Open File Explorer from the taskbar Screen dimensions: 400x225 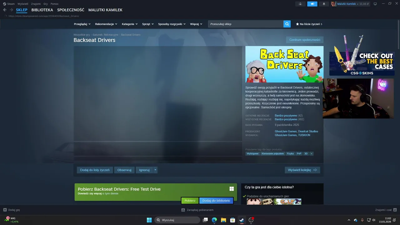223,220
